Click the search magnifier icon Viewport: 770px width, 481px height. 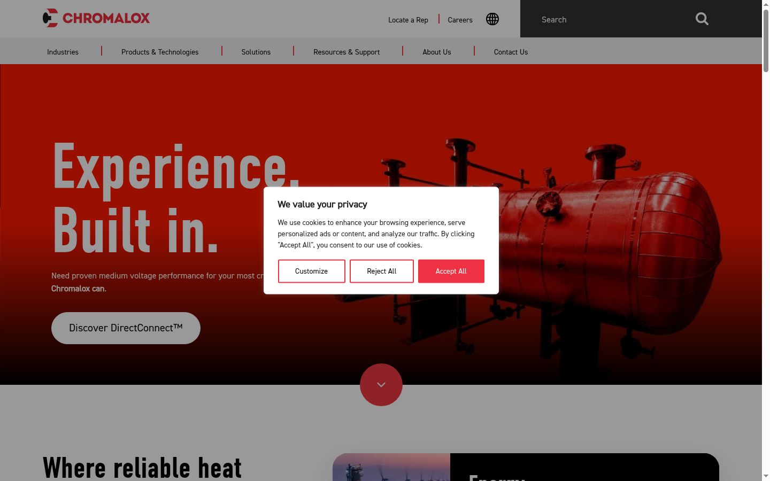point(702,19)
